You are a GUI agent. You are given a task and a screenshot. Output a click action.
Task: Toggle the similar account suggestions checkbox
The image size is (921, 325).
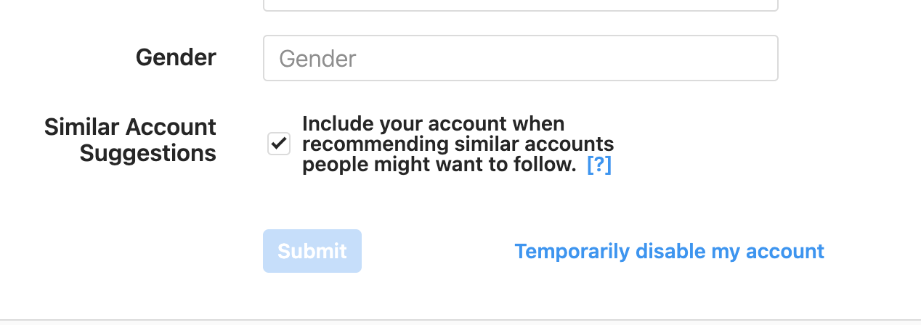tap(279, 144)
